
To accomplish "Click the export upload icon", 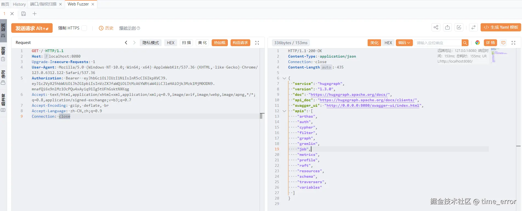I will (x=447, y=27).
